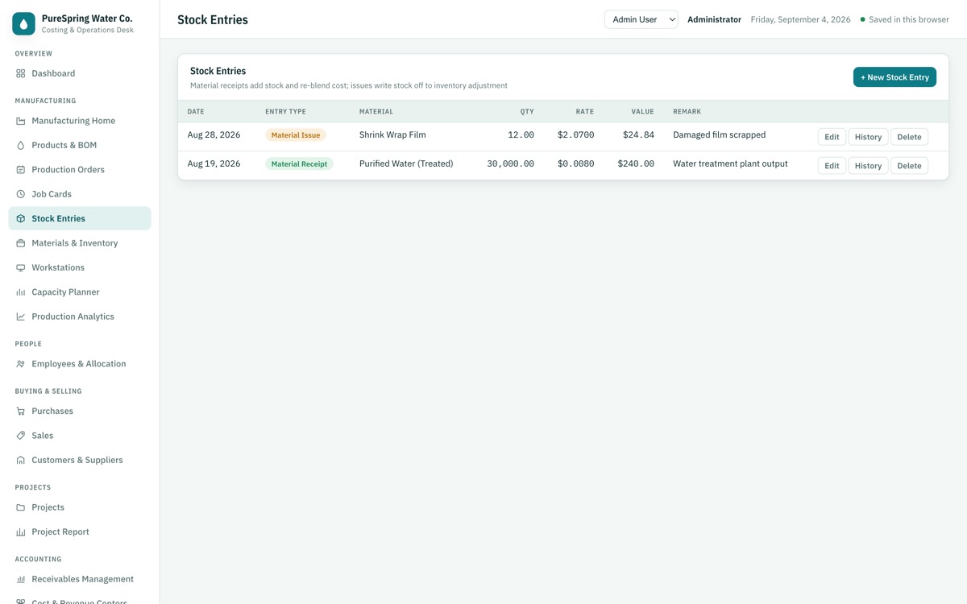The height and width of the screenshot is (604, 967).
Task: Click the Administrator role label
Action: [714, 19]
